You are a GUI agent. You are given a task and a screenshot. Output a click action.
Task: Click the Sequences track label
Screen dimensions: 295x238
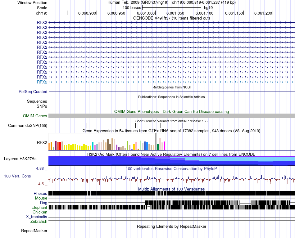point(37,101)
